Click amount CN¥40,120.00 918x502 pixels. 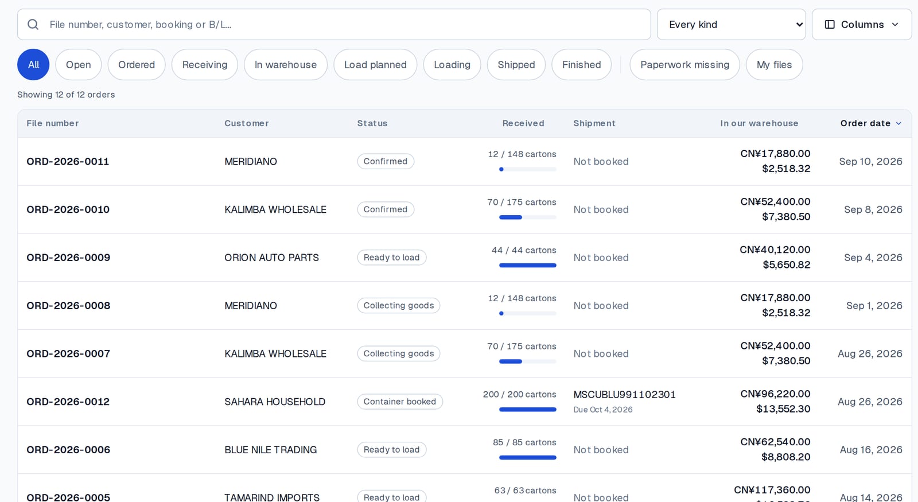(775, 250)
